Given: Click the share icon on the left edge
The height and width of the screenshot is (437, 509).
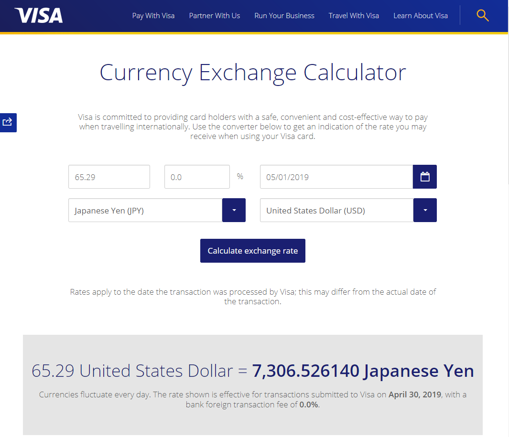Looking at the screenshot, I should [x=8, y=122].
